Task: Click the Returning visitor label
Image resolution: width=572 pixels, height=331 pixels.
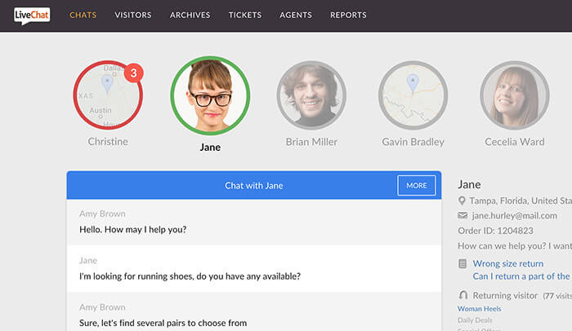Action: 505,295
